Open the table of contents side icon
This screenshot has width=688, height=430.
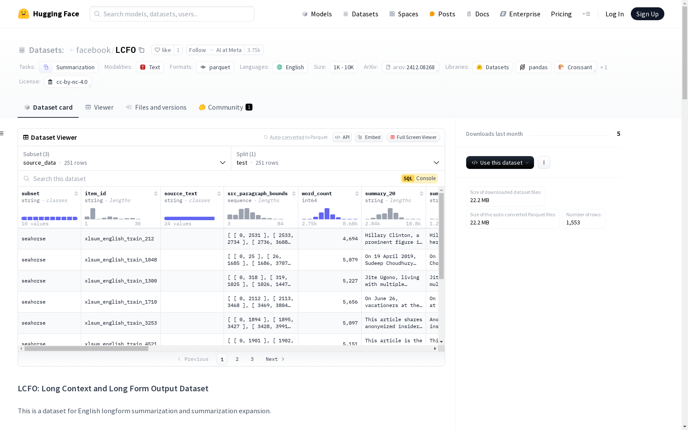[2, 133]
